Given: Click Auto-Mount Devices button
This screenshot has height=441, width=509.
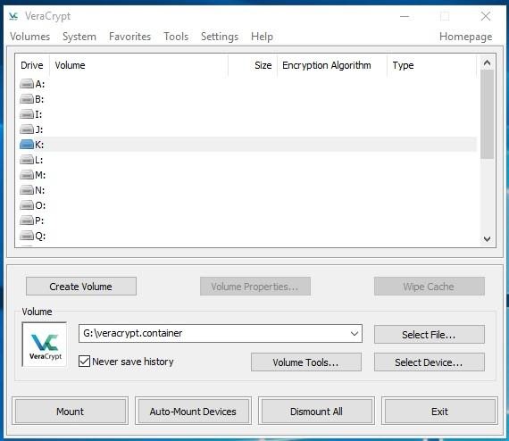Looking at the screenshot, I should [x=193, y=412].
